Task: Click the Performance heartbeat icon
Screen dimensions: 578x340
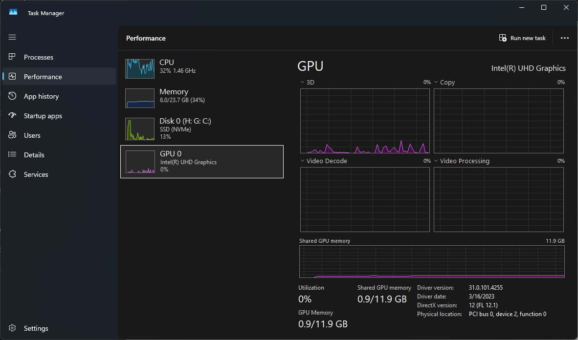Action: tap(12, 76)
